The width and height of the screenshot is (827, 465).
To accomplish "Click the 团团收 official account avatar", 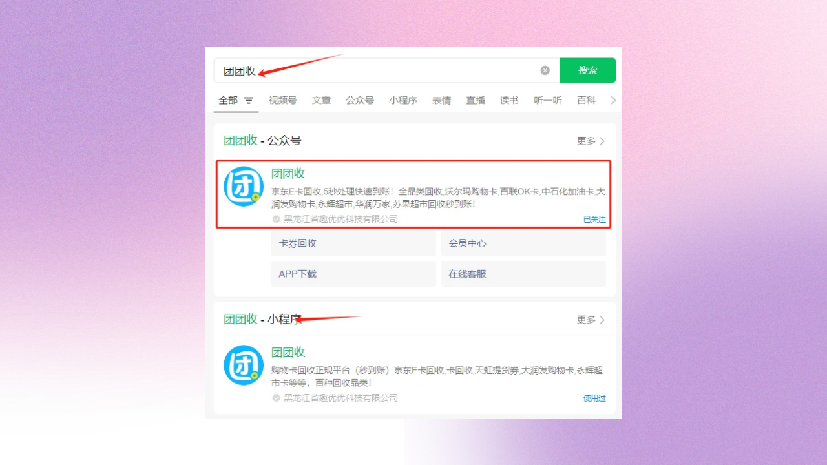I will 244,187.
